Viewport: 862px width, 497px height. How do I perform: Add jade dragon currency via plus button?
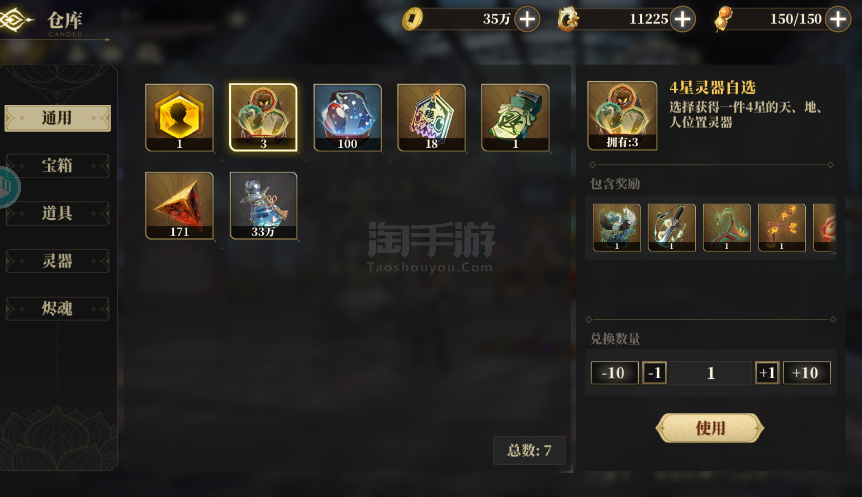[683, 19]
